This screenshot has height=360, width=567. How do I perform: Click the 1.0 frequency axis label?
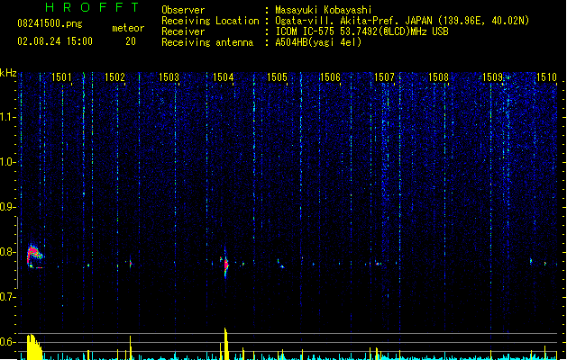click(x=7, y=162)
